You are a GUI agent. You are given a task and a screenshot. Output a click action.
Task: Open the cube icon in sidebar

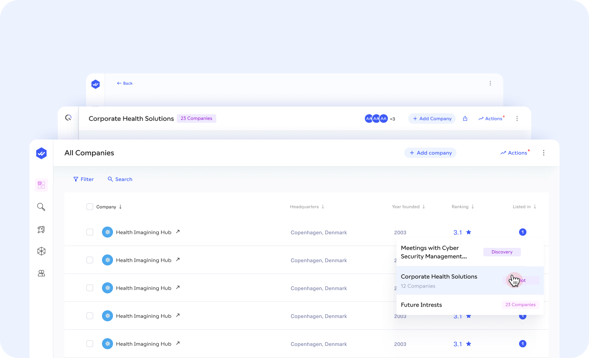(41, 251)
